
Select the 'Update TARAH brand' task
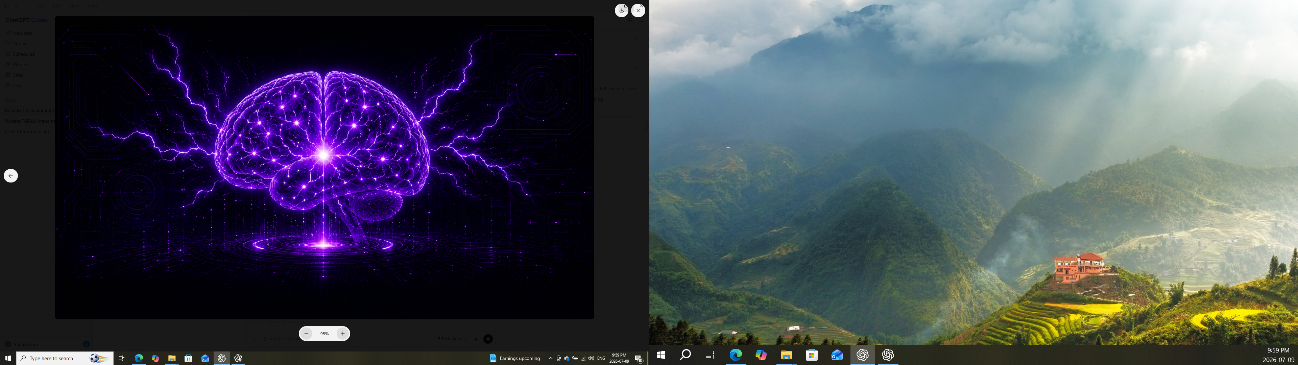tap(29, 121)
